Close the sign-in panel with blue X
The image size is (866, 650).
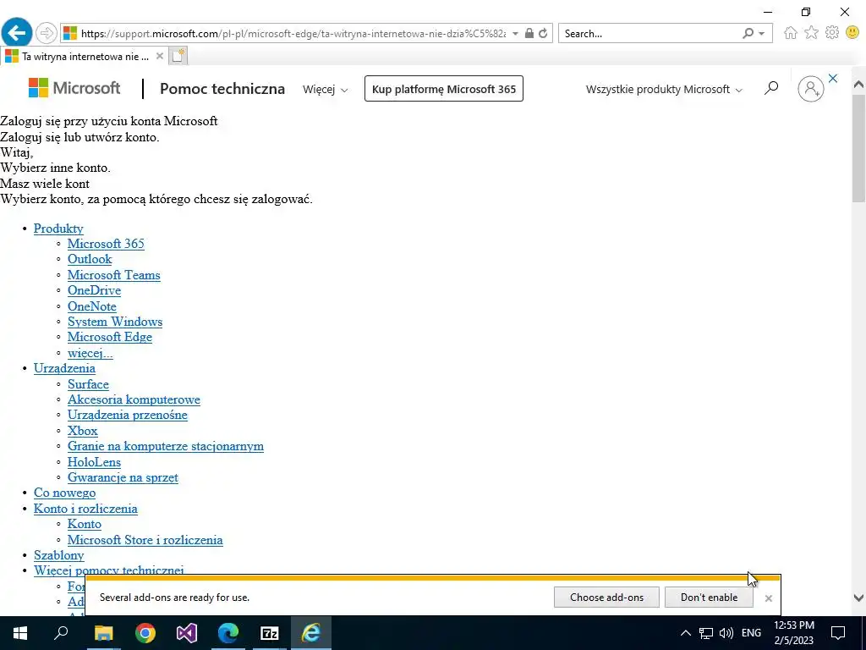(833, 79)
